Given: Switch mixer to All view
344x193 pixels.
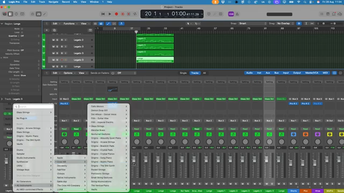Looking at the screenshot, I should (204, 73).
